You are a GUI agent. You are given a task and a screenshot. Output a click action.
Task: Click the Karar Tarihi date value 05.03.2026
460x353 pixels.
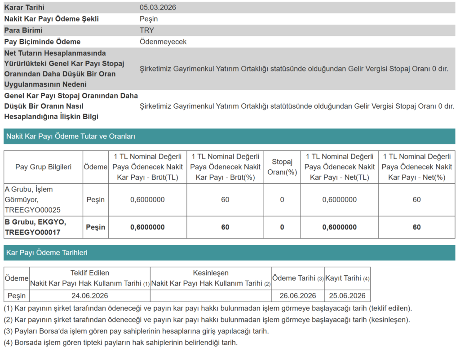click(158, 8)
